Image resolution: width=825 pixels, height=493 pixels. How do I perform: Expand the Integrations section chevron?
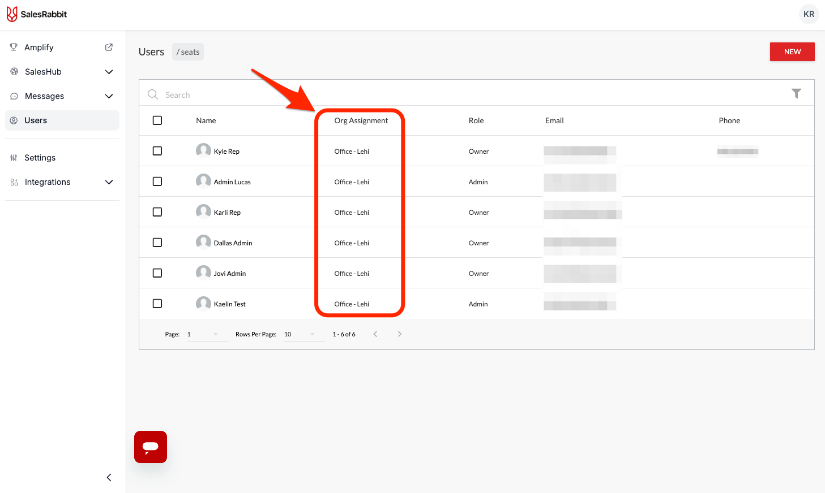(x=109, y=182)
